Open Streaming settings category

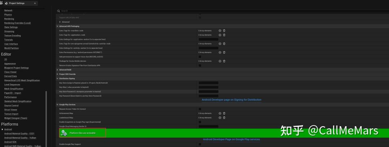pyautogui.click(x=9, y=32)
